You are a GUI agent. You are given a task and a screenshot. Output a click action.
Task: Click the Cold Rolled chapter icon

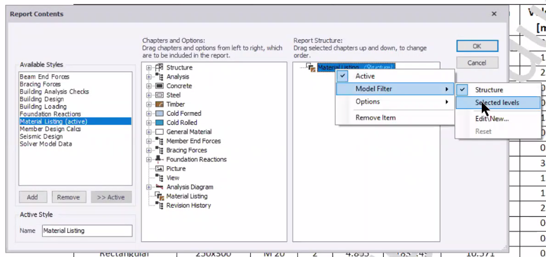159,123
